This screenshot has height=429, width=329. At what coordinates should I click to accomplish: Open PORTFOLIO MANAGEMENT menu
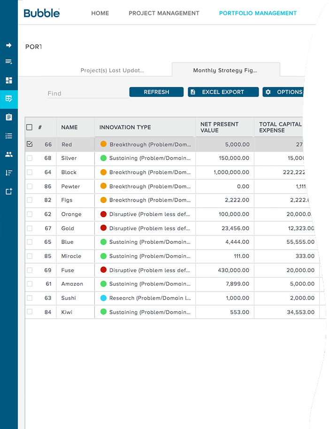(x=258, y=13)
